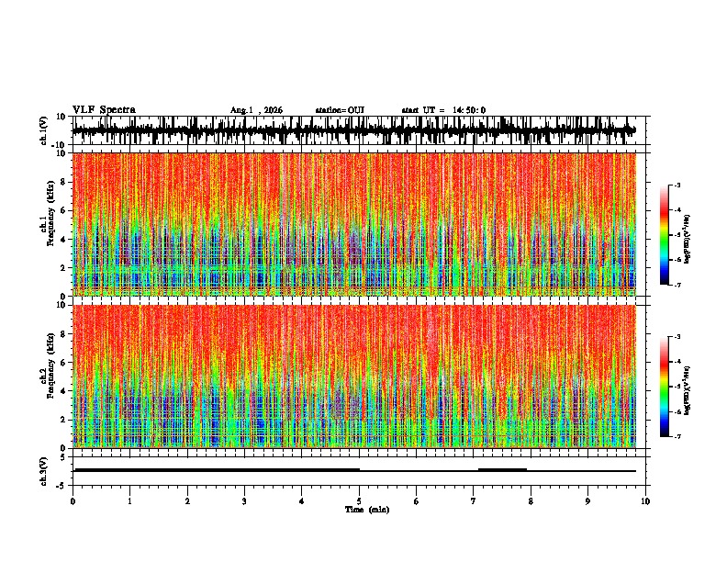Click the "ch.1(V)" y-axis label
The image size is (727, 562).
coord(44,130)
